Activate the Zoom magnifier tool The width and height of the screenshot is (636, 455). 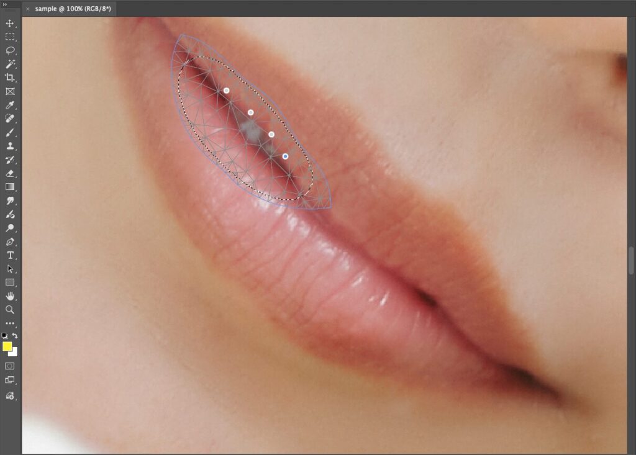[10, 309]
